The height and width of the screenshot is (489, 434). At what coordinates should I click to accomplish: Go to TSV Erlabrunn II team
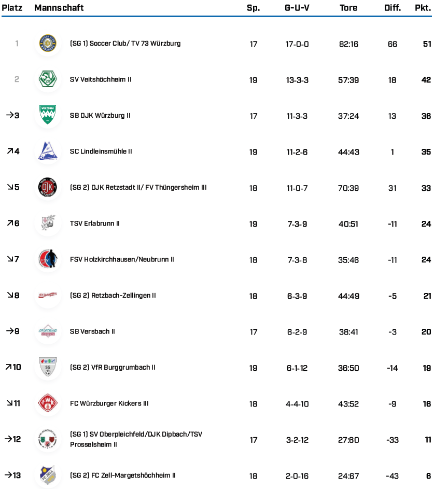coord(95,223)
